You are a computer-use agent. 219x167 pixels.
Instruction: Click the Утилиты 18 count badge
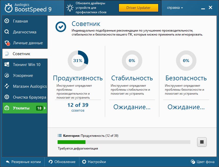pos(39,108)
